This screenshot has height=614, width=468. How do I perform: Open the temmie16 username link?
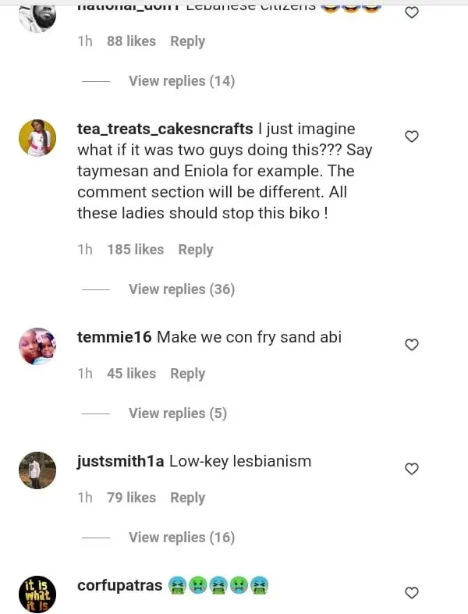pyautogui.click(x=115, y=337)
